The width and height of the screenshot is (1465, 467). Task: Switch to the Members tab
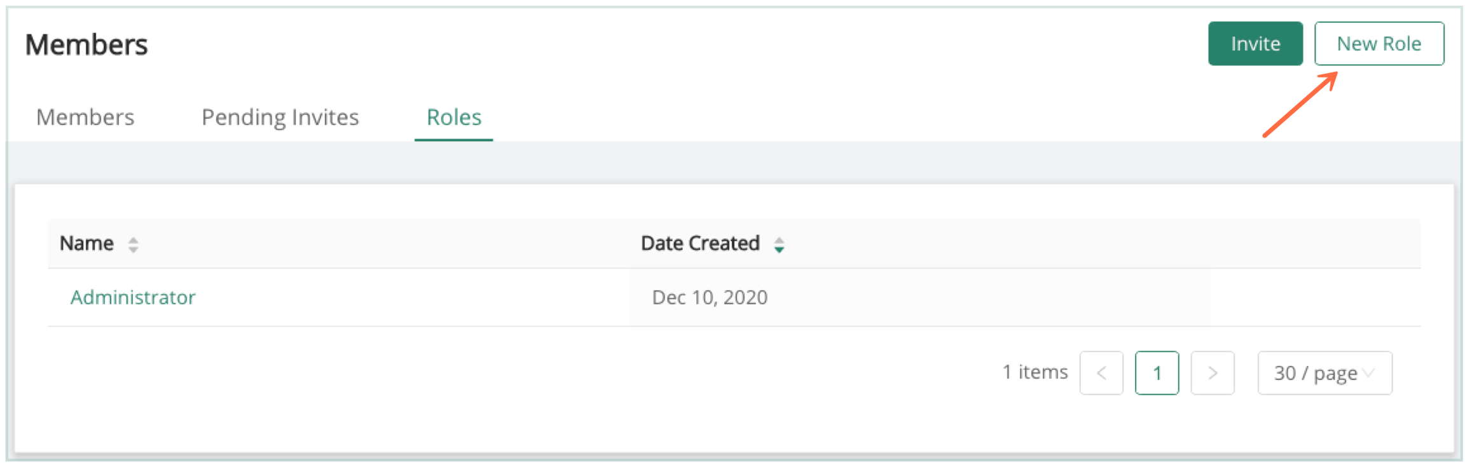(x=85, y=118)
